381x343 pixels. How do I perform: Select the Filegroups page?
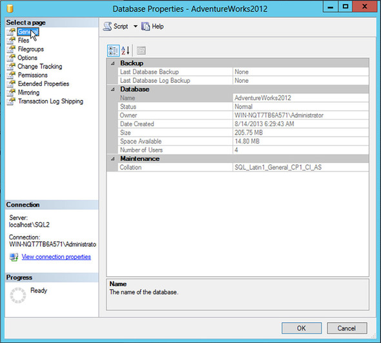(30, 49)
